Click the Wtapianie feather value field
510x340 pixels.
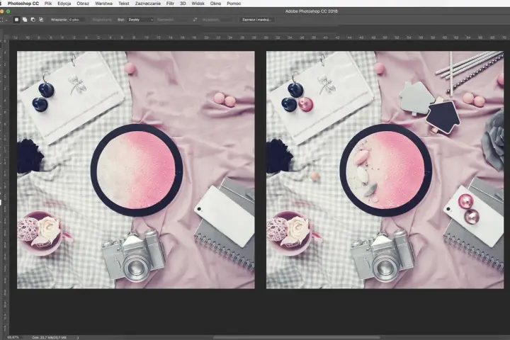click(76, 20)
